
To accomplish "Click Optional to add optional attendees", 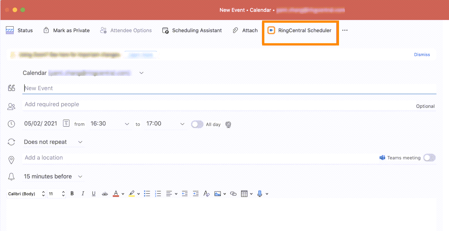I will pos(425,106).
